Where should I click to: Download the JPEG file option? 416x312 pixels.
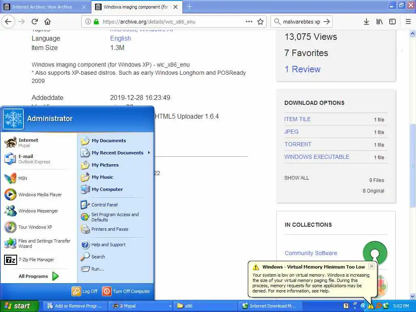pyautogui.click(x=291, y=132)
